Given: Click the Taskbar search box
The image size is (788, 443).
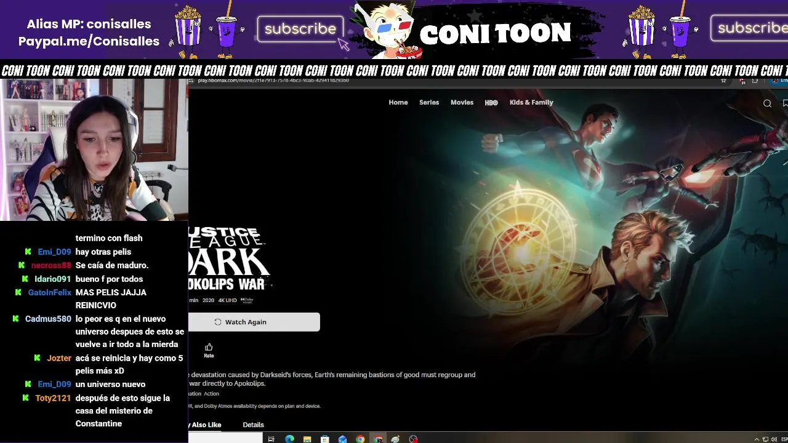Looking at the screenshot, I should point(225,438).
